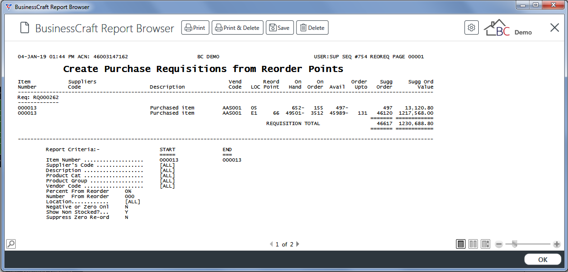
Task: Click 'REQUISITION TOTAL' label
Action: (293, 124)
